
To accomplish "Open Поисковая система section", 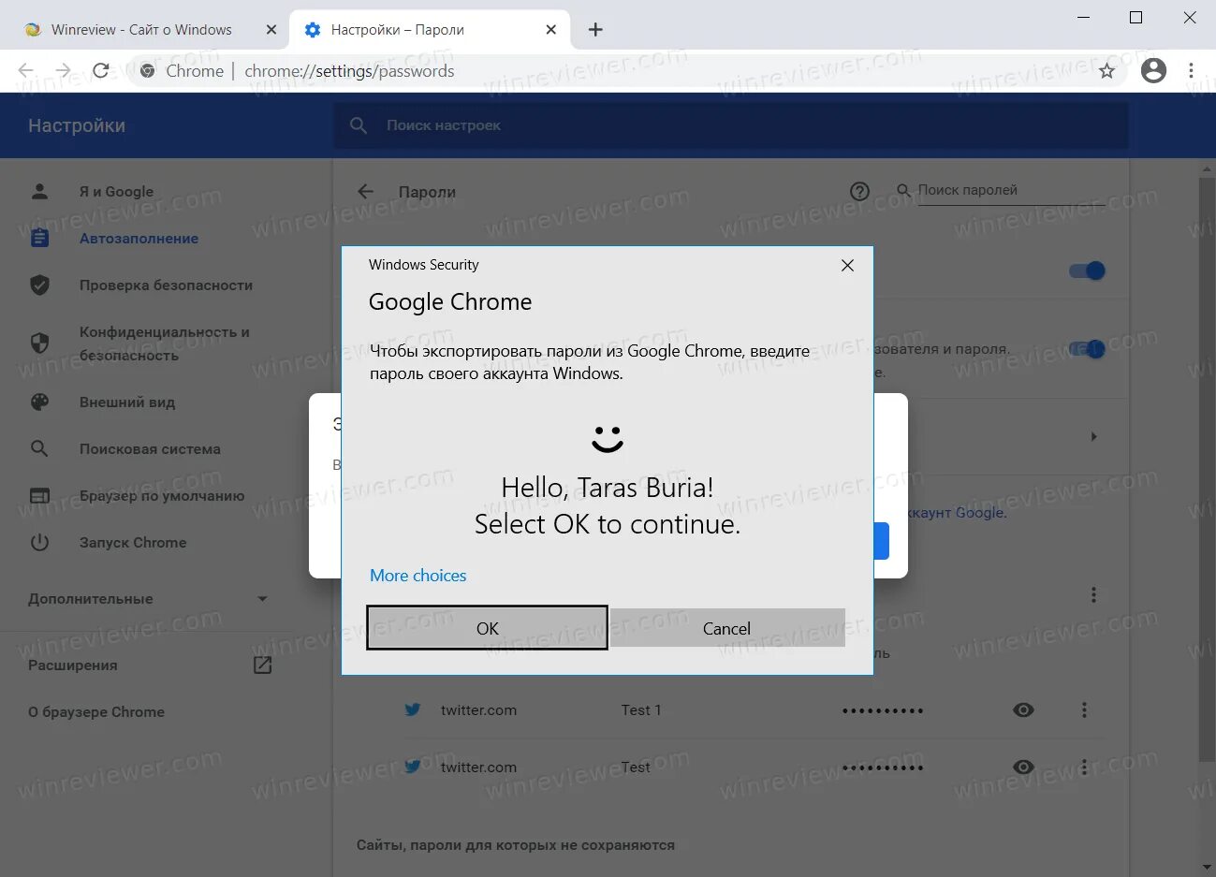I will (x=150, y=449).
